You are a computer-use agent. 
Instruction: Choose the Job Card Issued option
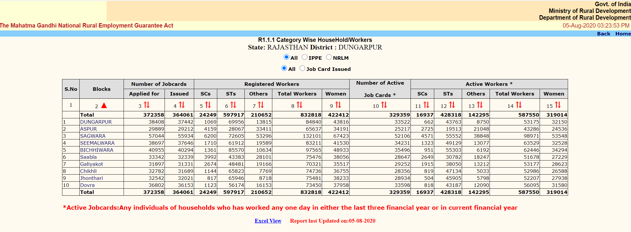pyautogui.click(x=302, y=68)
